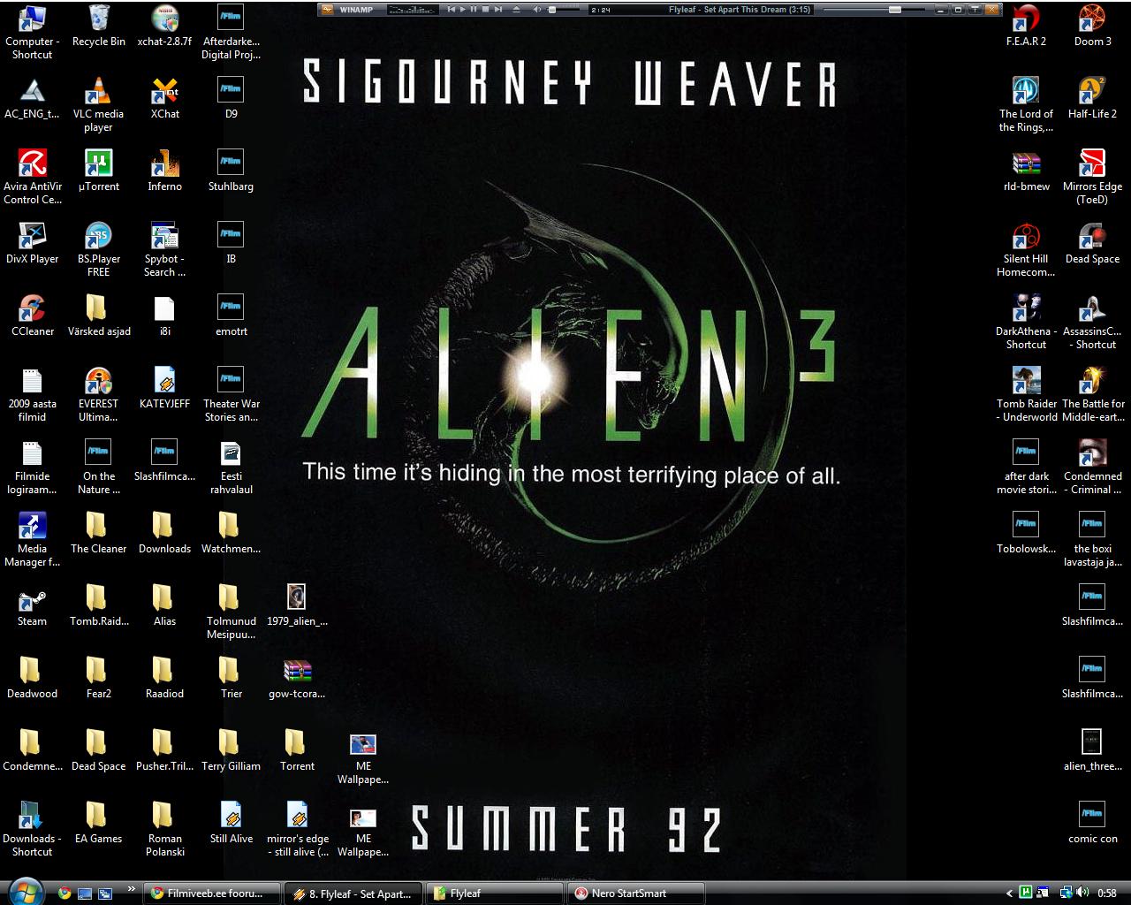Select the Steam desktop shortcut

coord(33,605)
